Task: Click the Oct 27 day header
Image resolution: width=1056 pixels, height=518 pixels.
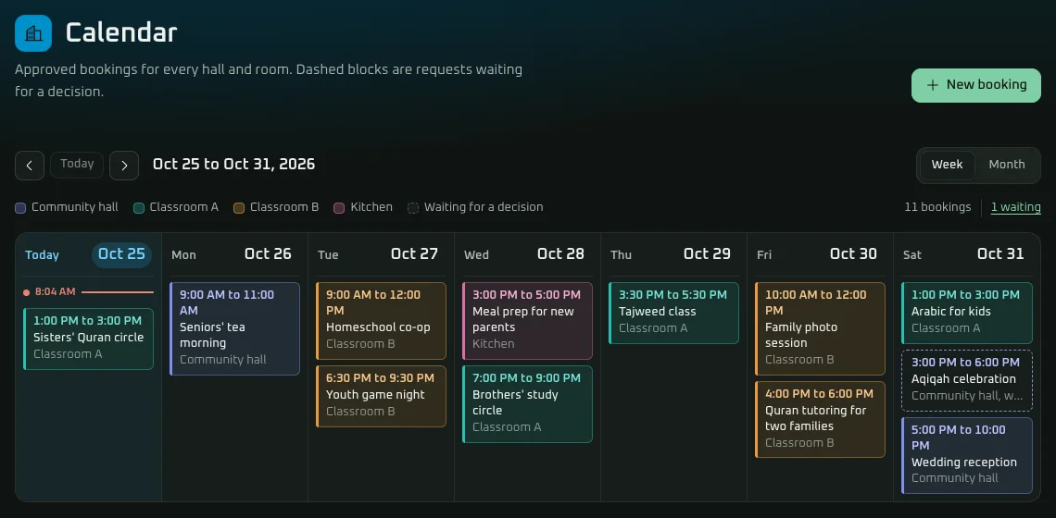Action: click(x=382, y=255)
